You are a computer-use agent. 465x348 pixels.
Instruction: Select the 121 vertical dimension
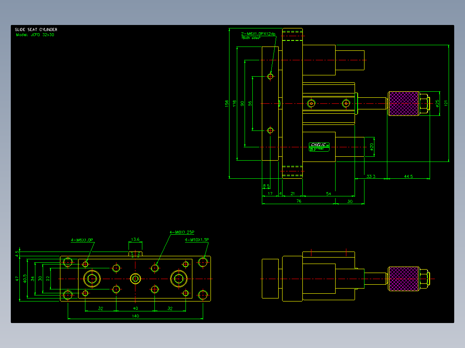446,103
